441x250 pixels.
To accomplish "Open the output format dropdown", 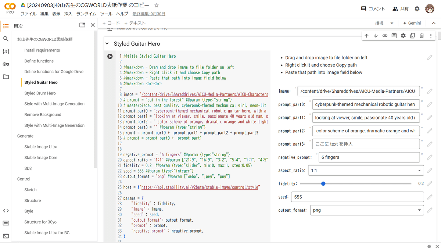I will pos(366,210).
